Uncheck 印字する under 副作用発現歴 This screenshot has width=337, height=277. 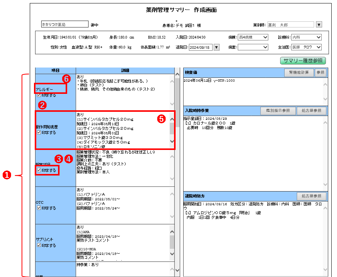39,132
